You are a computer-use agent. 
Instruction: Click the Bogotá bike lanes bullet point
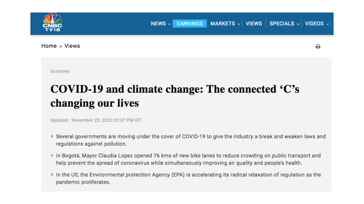188,159
